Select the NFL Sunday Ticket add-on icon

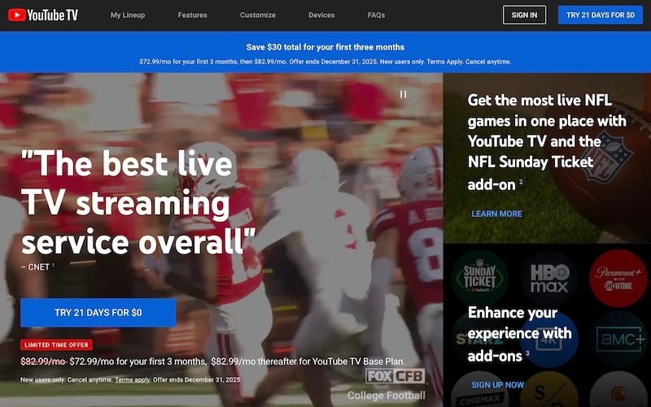point(479,278)
